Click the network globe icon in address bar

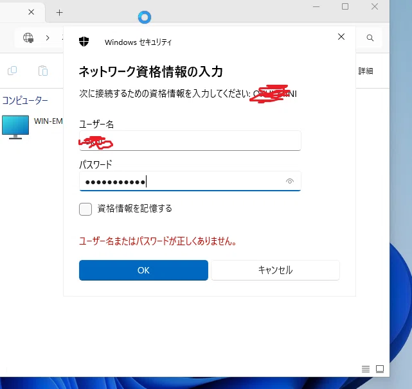tap(28, 38)
